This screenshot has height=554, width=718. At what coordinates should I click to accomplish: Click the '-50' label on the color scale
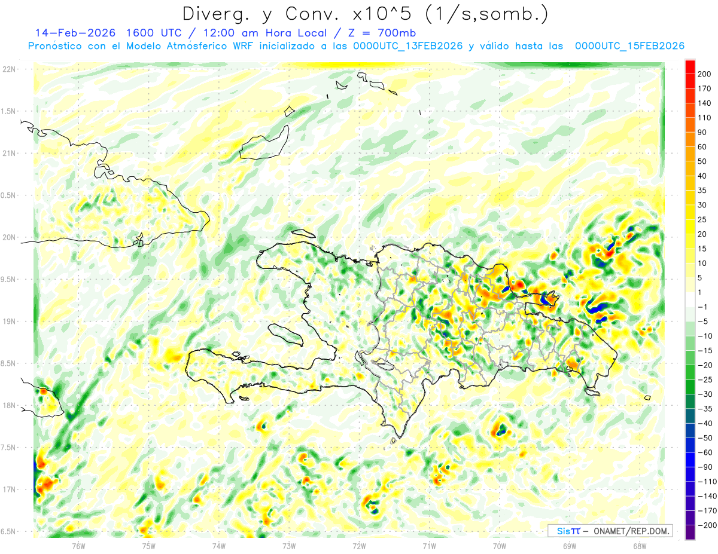[x=705, y=438]
